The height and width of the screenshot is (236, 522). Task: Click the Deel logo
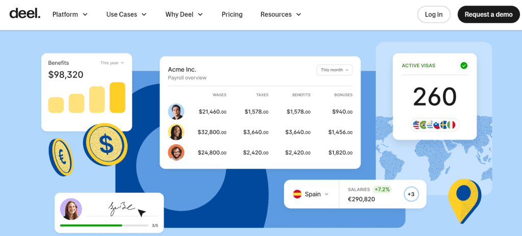pos(24,14)
